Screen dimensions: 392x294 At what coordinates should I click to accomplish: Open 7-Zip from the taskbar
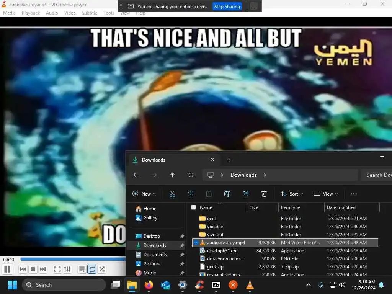coord(216,285)
